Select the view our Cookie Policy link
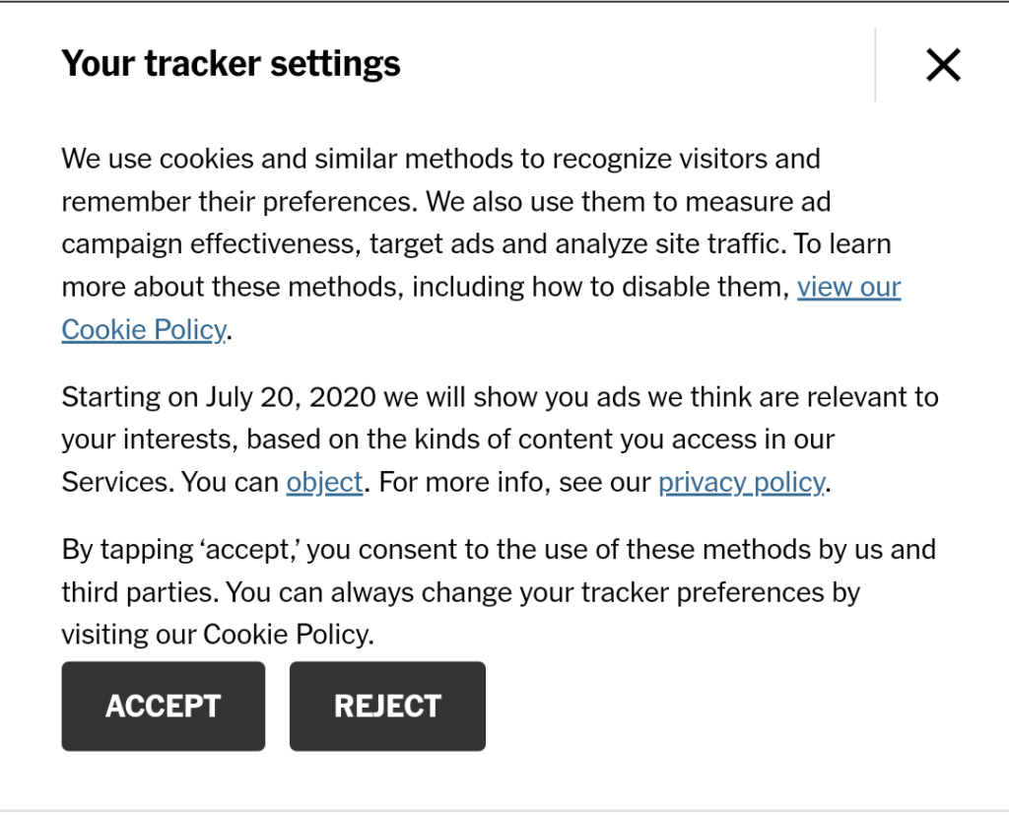The width and height of the screenshot is (1009, 815). point(848,287)
